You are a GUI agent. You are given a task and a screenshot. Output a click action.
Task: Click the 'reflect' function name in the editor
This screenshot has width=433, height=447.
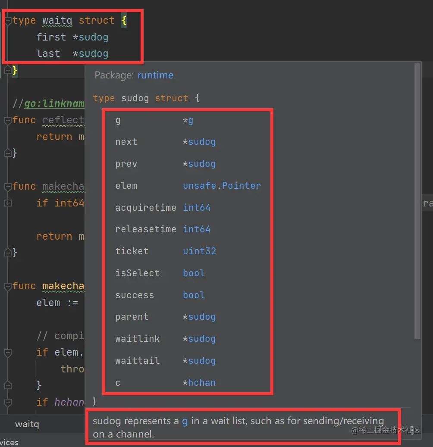63,120
